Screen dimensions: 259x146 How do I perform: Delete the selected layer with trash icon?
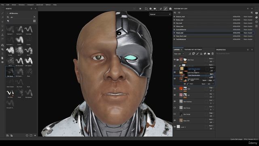[212, 54]
